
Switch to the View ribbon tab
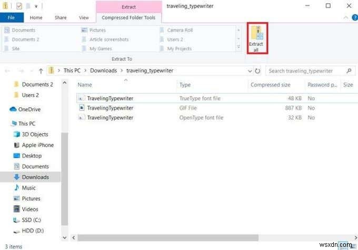pos(84,17)
